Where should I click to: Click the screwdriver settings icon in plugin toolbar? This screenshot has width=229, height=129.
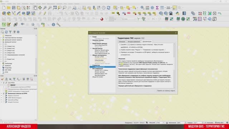tap(58, 25)
